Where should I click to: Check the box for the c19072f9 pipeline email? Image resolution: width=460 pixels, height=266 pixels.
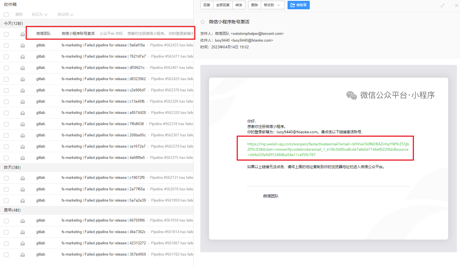(6, 178)
